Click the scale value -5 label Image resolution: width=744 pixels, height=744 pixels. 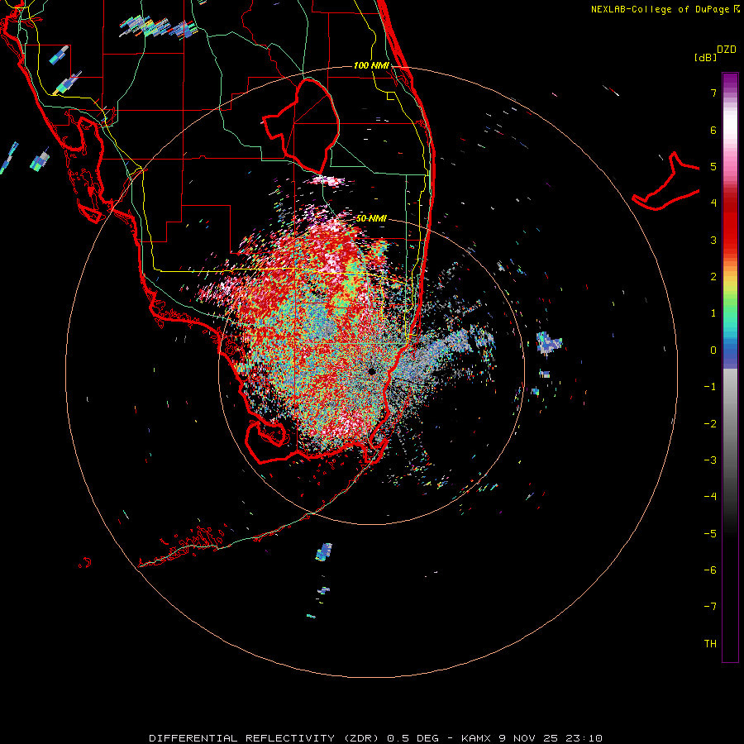[x=710, y=533]
